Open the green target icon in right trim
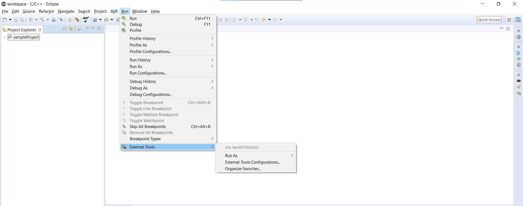 point(519,59)
